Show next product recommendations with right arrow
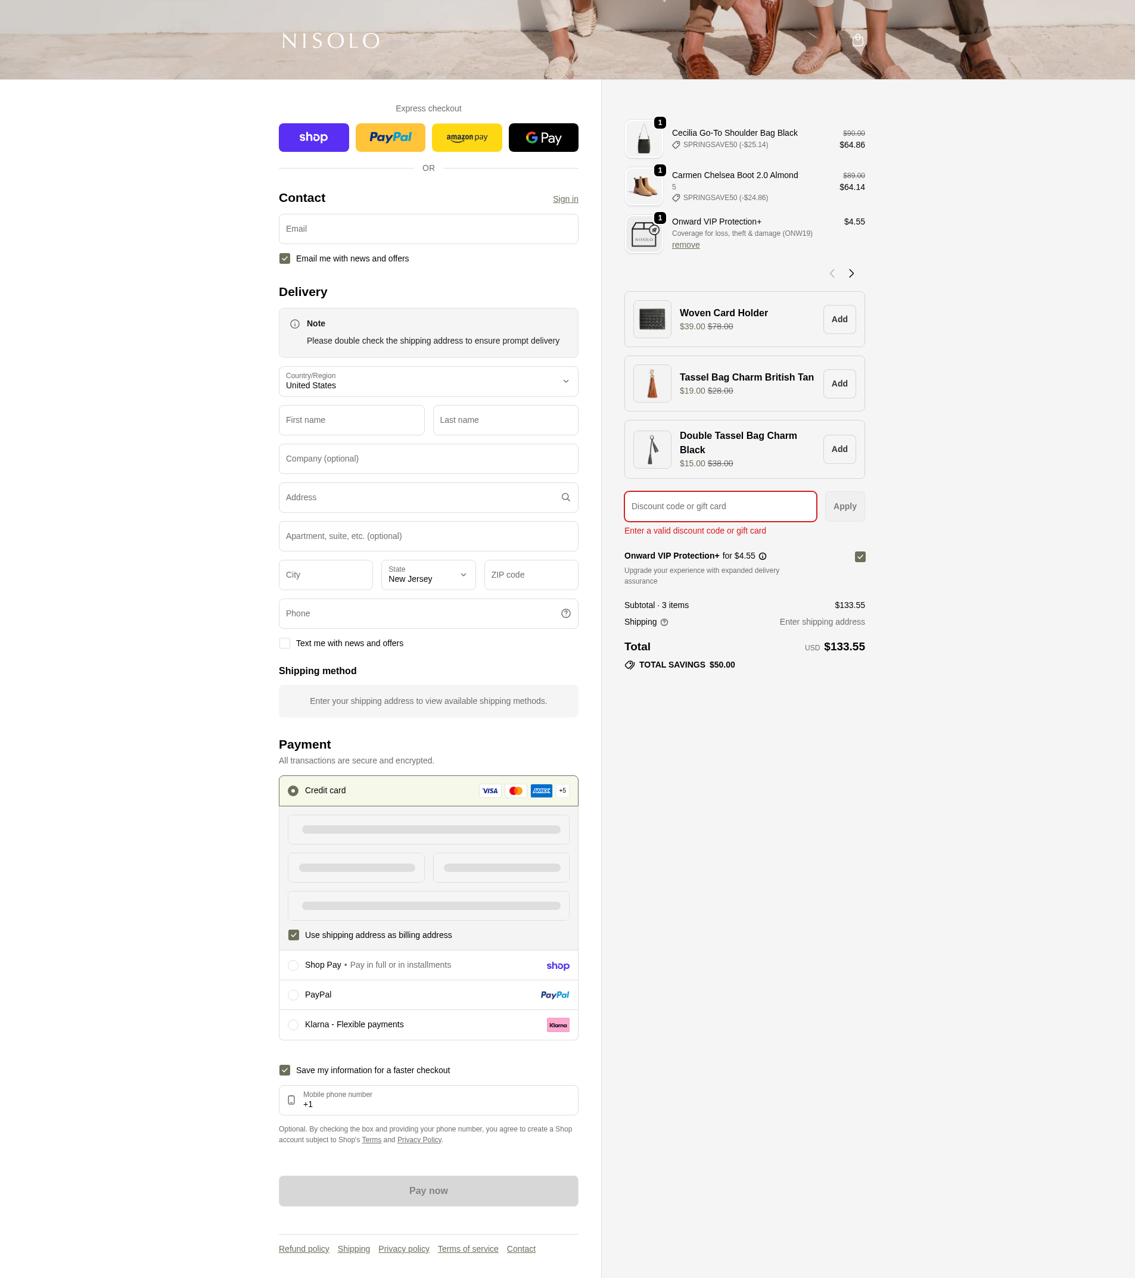This screenshot has height=1278, width=1135. click(x=851, y=273)
